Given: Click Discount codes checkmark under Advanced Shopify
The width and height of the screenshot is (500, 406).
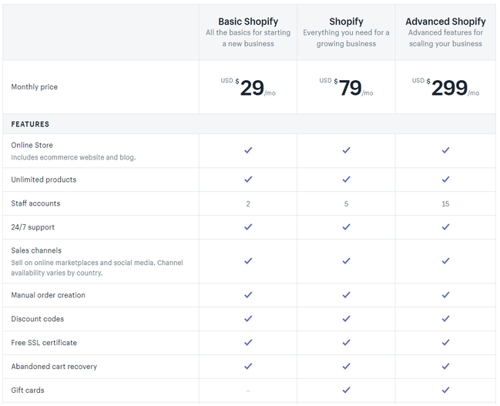Looking at the screenshot, I should pos(445,319).
